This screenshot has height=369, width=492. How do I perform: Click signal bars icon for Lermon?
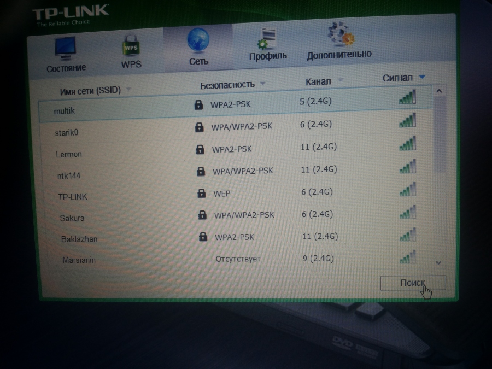click(x=407, y=144)
